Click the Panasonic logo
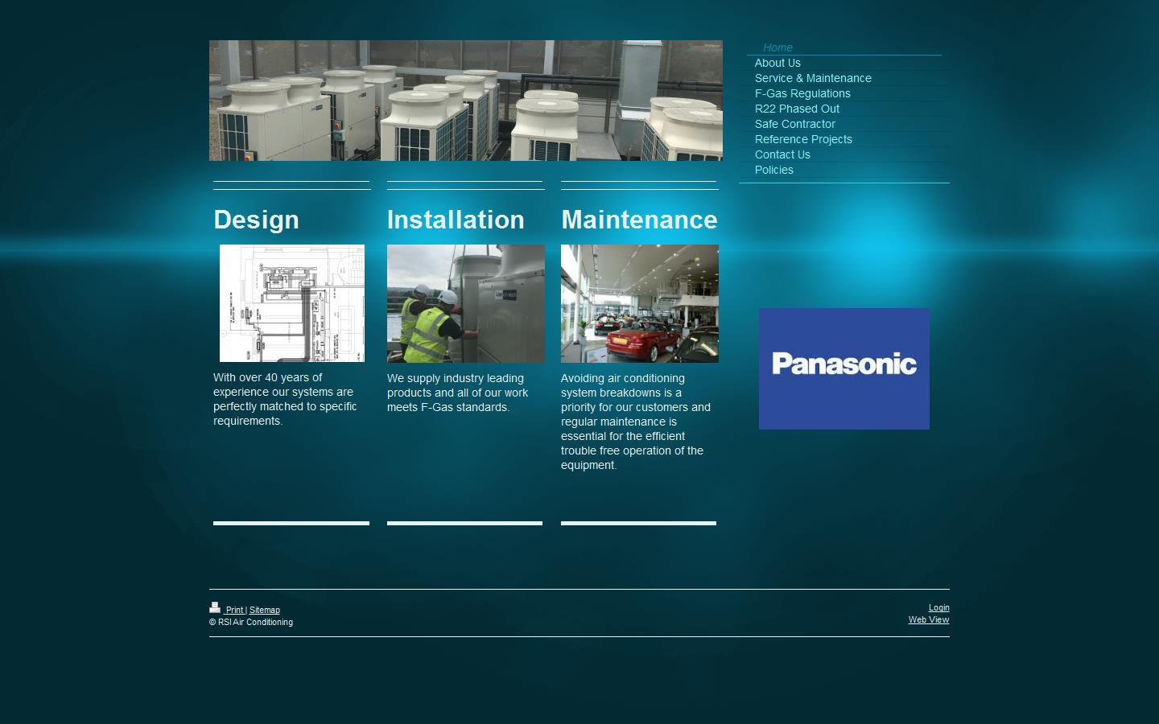Screen dimensions: 1159x724 tap(843, 368)
